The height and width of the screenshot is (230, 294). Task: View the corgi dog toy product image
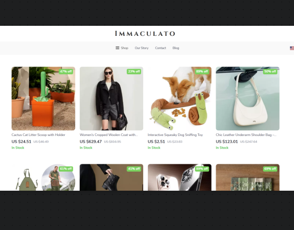coord(179,99)
